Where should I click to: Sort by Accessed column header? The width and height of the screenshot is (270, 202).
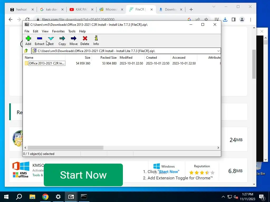pyautogui.click(x=184, y=58)
